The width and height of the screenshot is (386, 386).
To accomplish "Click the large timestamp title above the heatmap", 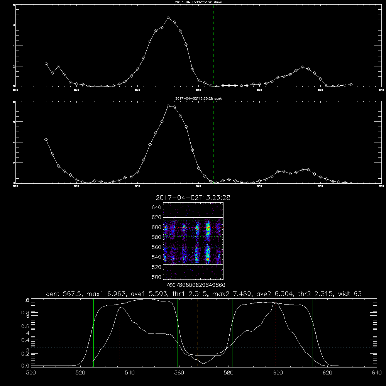I will 193,198.
